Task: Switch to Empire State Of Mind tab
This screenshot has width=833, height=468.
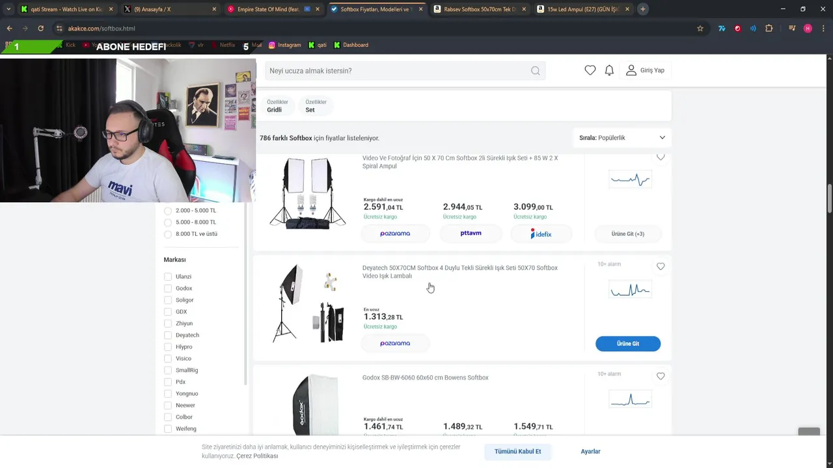Action: click(273, 9)
